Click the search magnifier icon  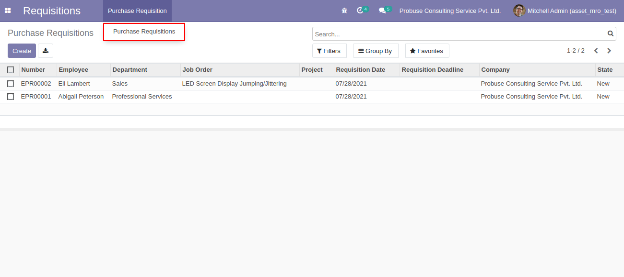pos(611,34)
